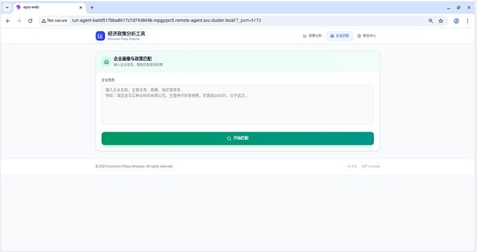Click the Not secure site info chip
Viewport: 477px width, 252px height.
(x=55, y=21)
